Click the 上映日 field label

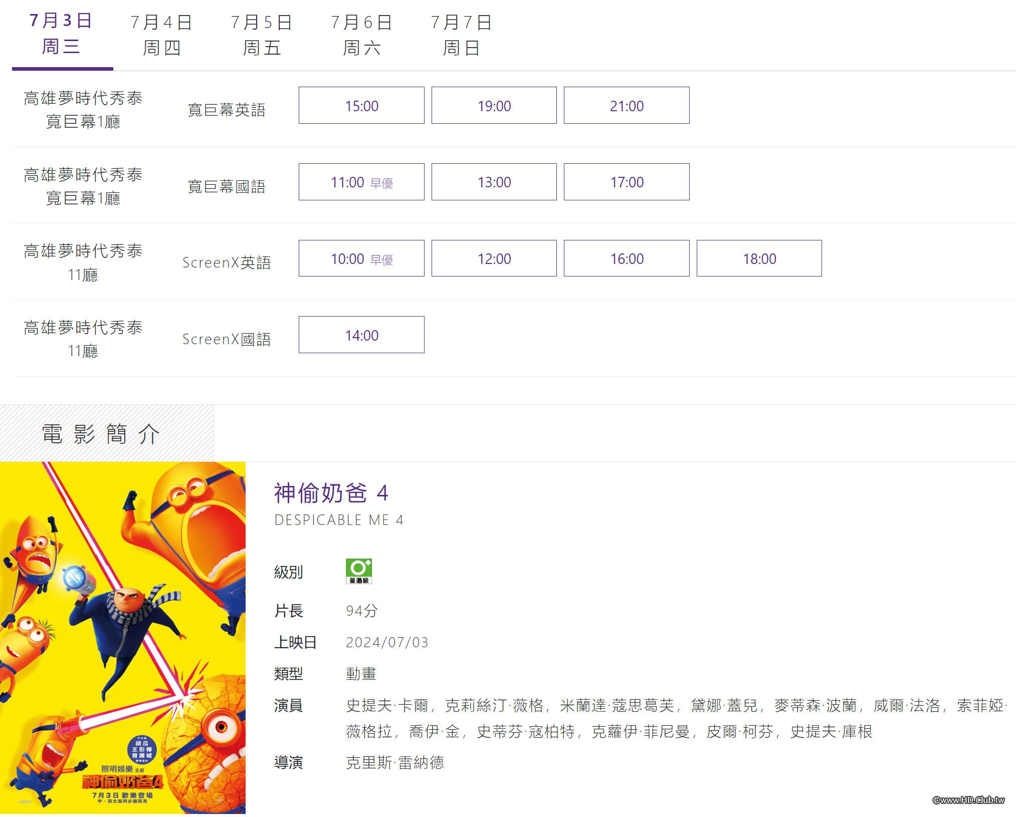point(295,642)
